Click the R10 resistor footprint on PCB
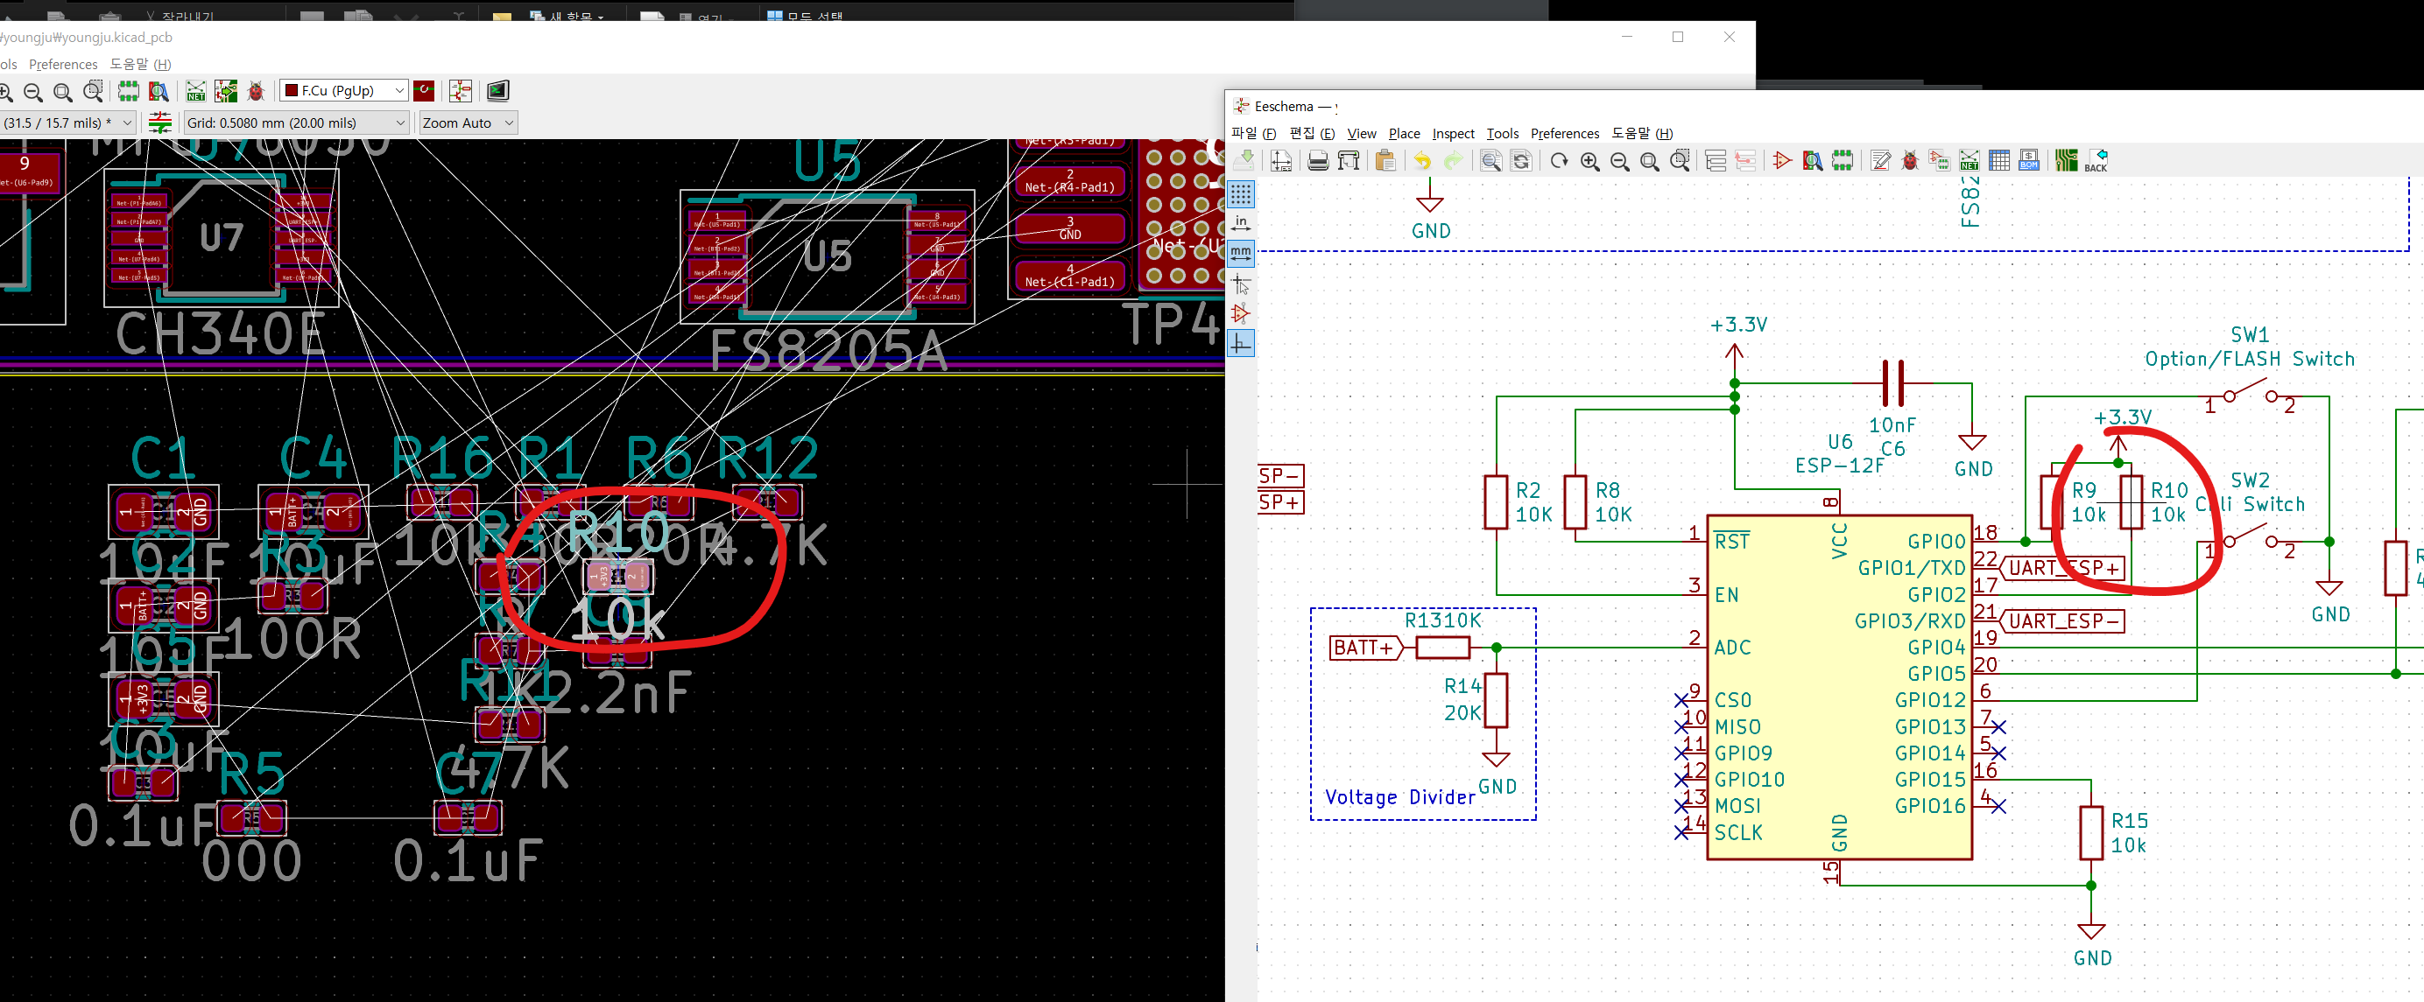Image resolution: width=2424 pixels, height=1002 pixels. click(617, 575)
